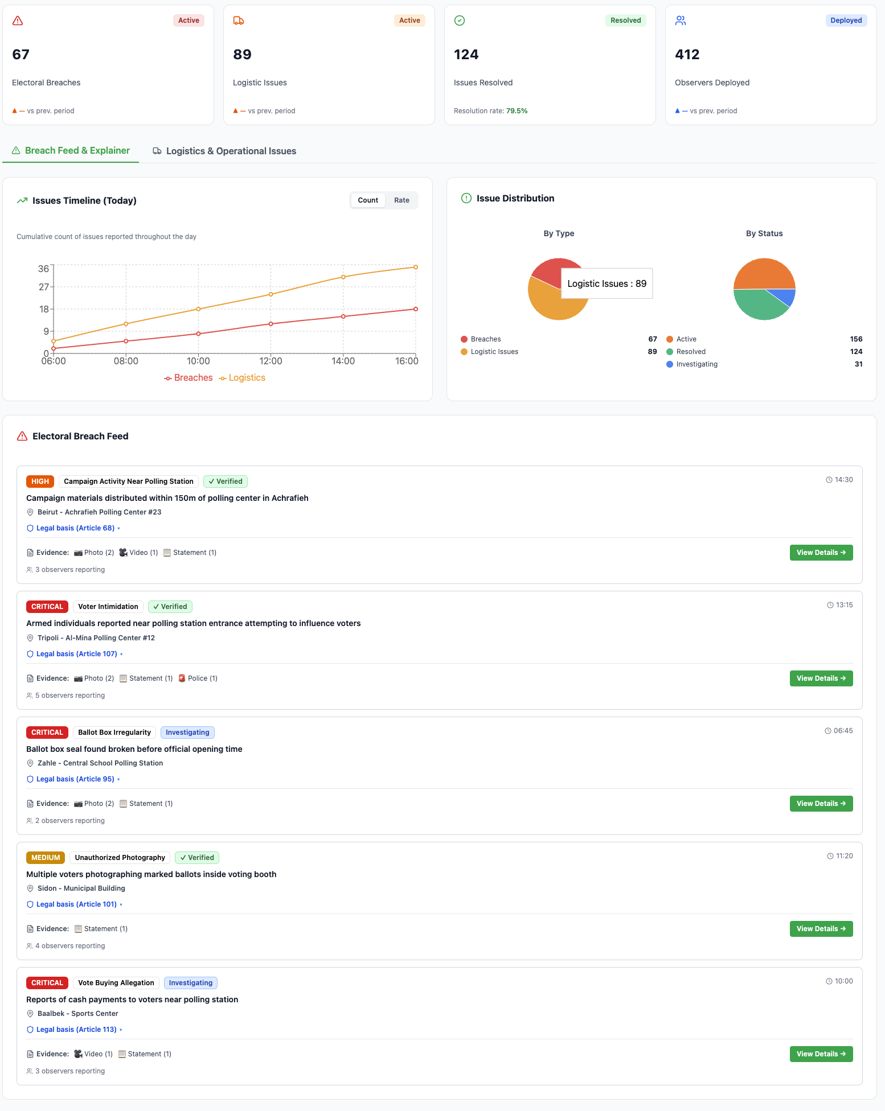This screenshot has width=885, height=1111.
Task: Open the Logistics & Operational Issues tab
Action: (224, 151)
